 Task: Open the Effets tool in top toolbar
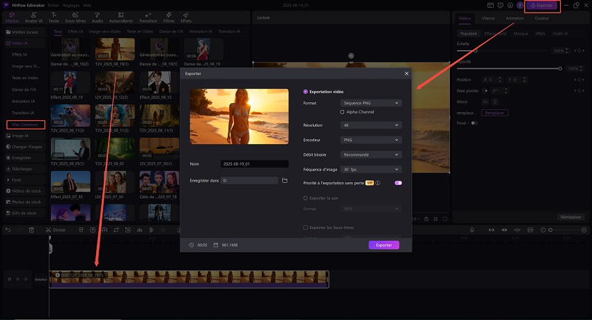point(186,17)
